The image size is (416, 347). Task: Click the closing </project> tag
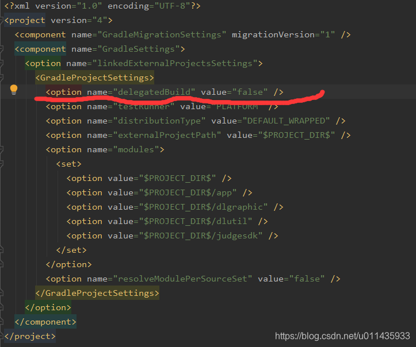click(x=30, y=336)
